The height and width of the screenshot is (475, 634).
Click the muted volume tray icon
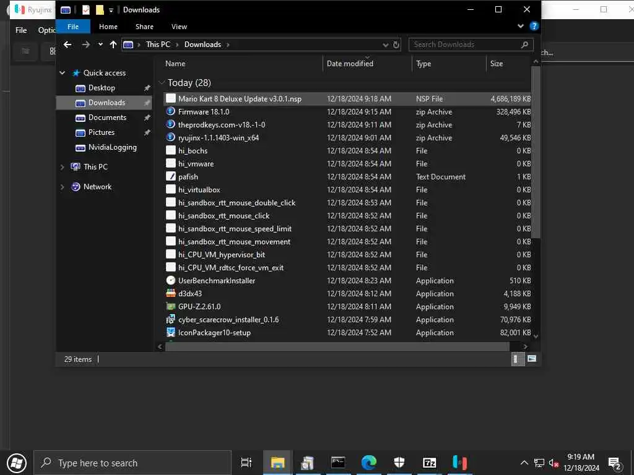pyautogui.click(x=553, y=463)
